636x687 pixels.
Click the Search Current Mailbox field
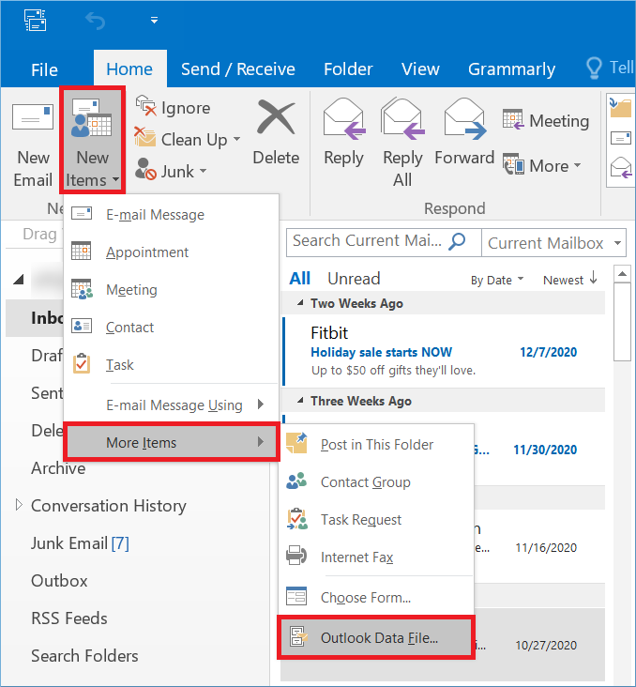(x=366, y=241)
